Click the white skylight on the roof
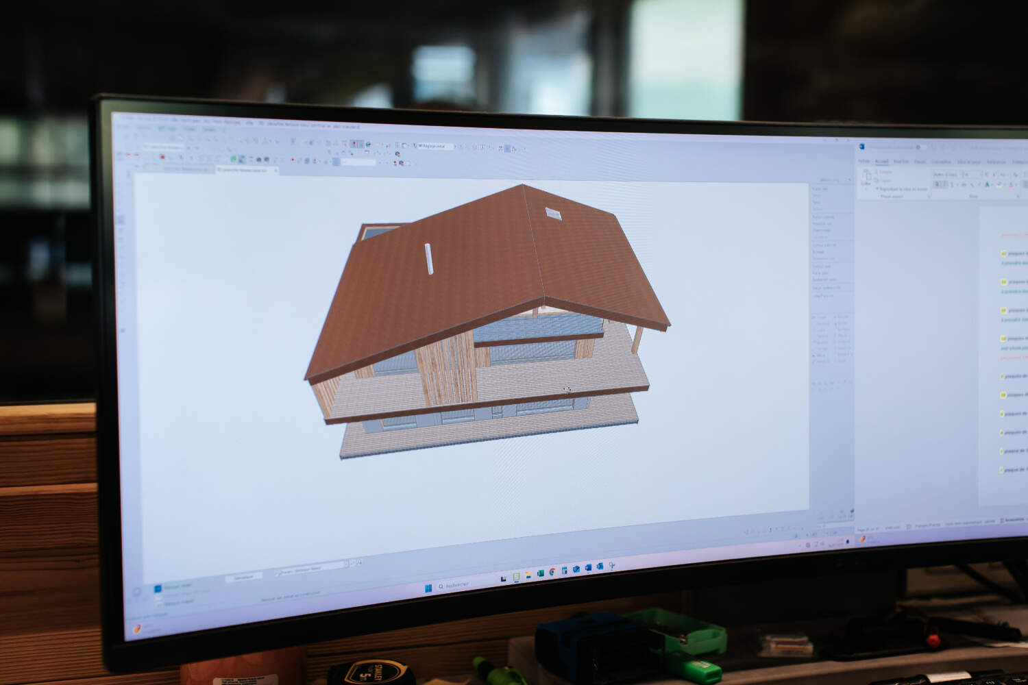Screen dimensions: 1028x685 pyautogui.click(x=553, y=214)
